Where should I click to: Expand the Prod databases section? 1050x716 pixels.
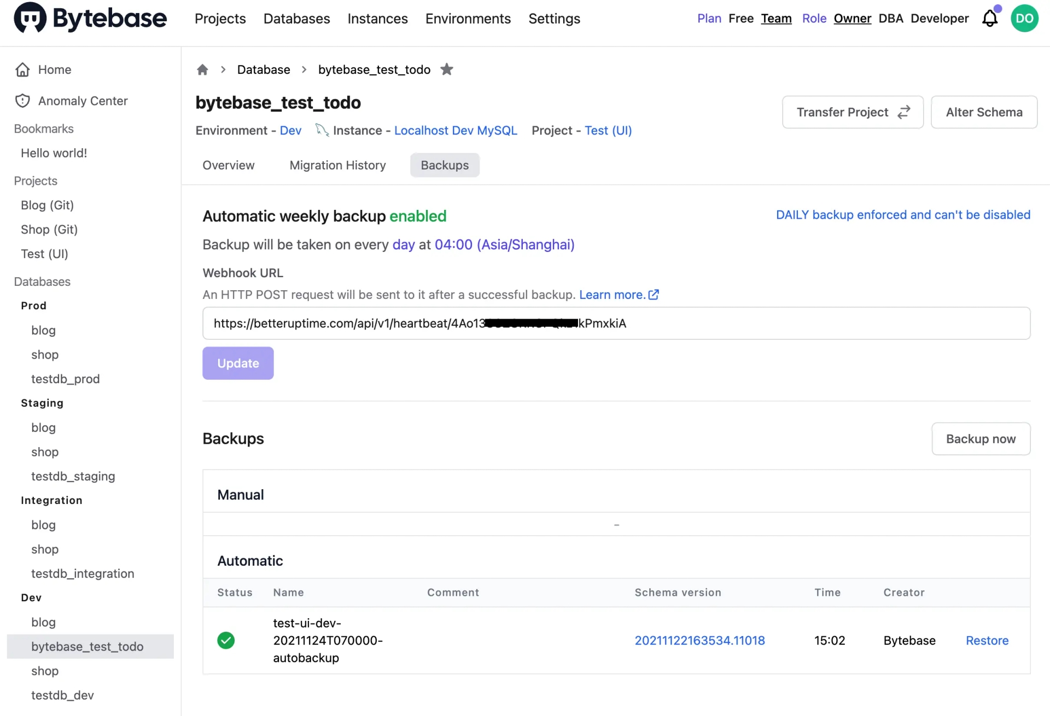tap(33, 304)
